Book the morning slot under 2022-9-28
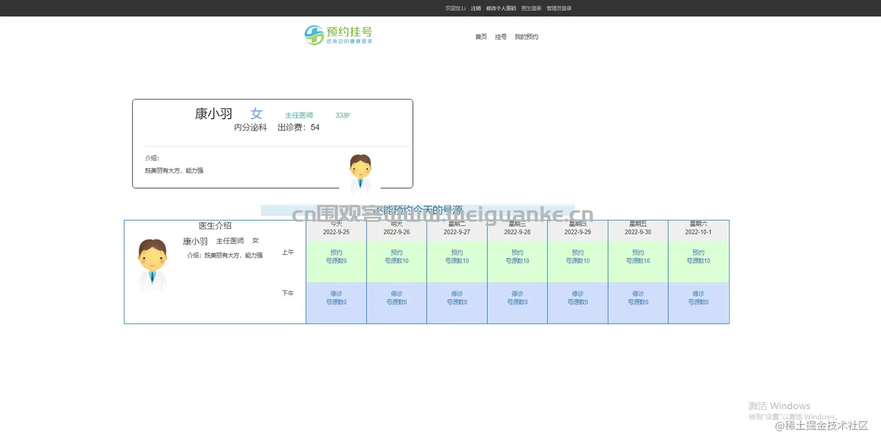This screenshot has width=881, height=444. [517, 262]
